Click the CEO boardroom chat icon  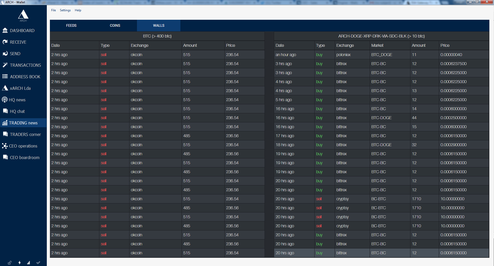[x=5, y=157]
